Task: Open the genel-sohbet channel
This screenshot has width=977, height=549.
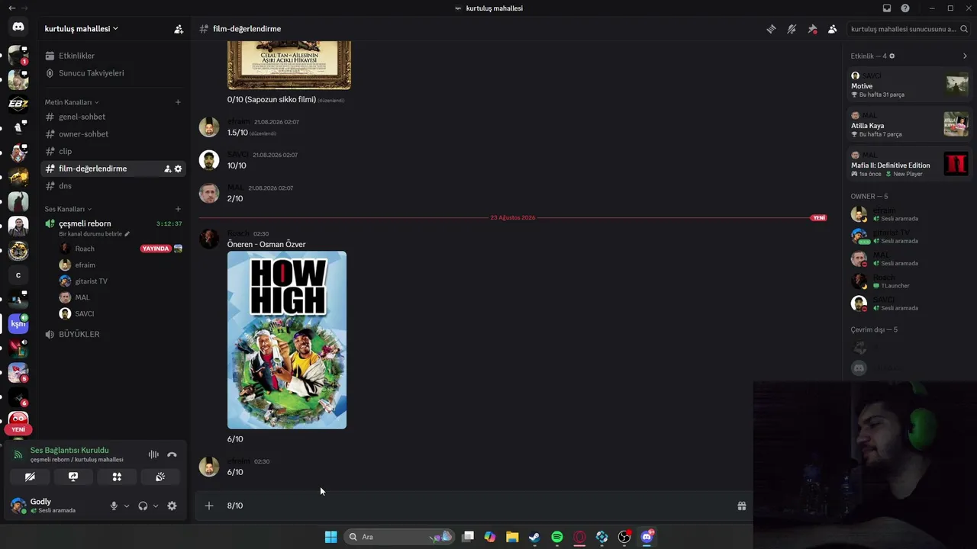Action: tap(113, 117)
